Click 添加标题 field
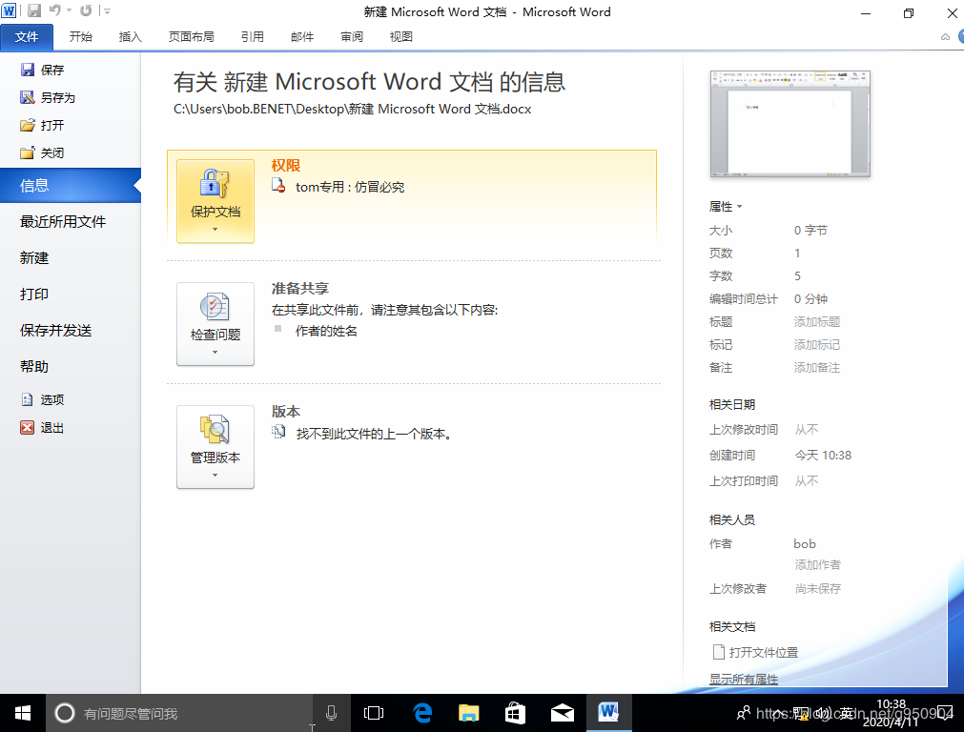 816,322
